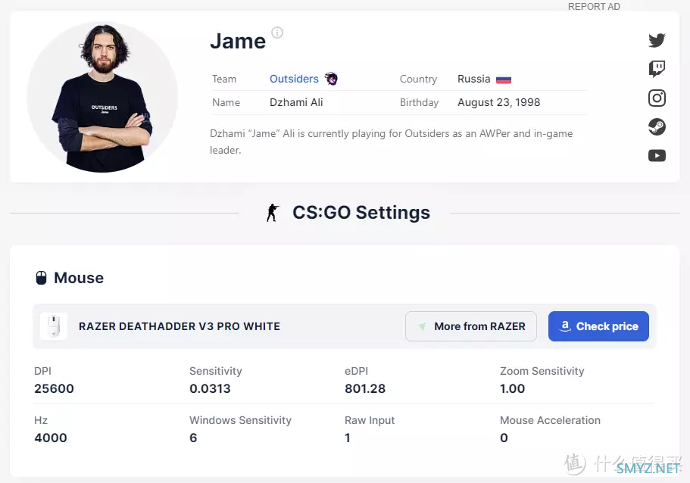Click the Mouse Acceleration value 0
The image size is (690, 483).
coord(504,438)
